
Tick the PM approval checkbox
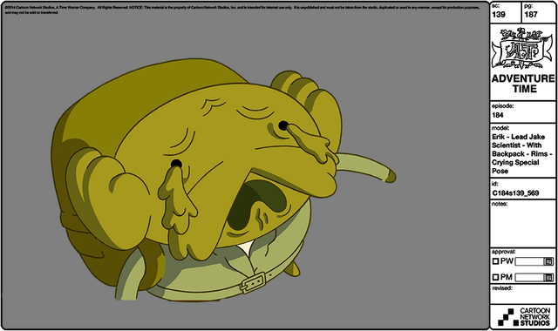coord(495,277)
